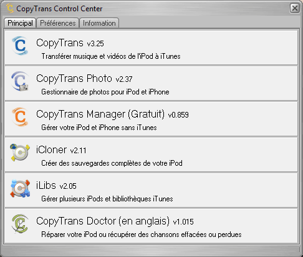Close the CopyTrans Control Center window
This screenshot has width=303, height=257.
[295, 9]
